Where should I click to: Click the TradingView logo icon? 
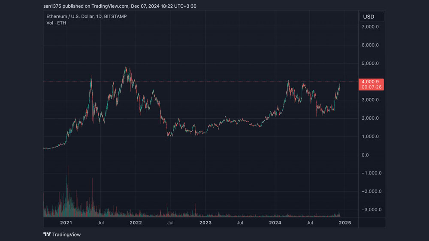(x=47, y=235)
